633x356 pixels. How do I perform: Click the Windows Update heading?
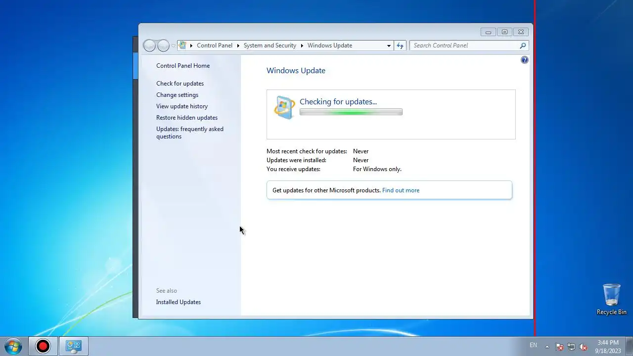pos(296,71)
